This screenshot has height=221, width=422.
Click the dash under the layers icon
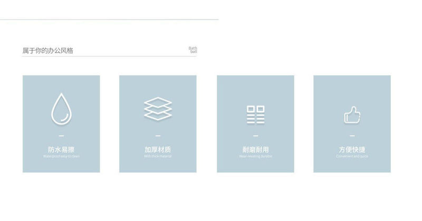pos(158,136)
